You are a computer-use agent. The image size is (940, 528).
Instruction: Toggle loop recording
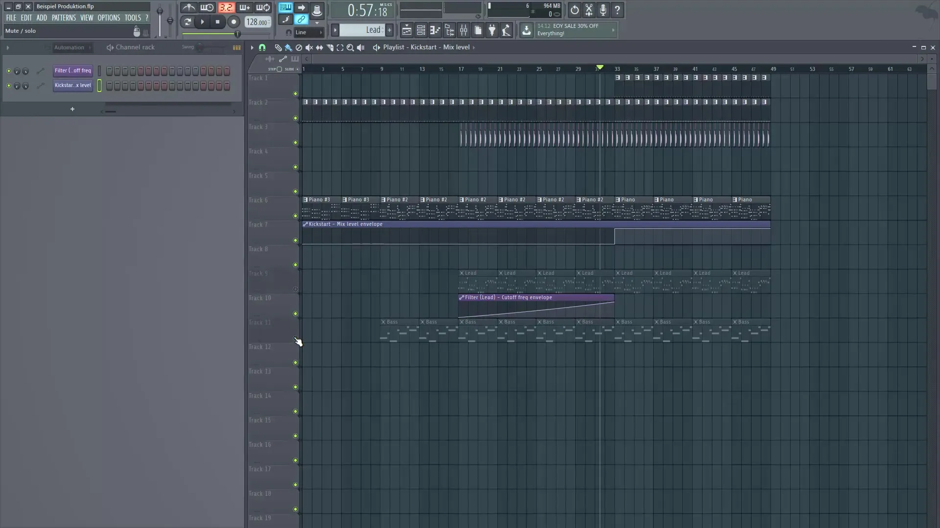click(263, 8)
